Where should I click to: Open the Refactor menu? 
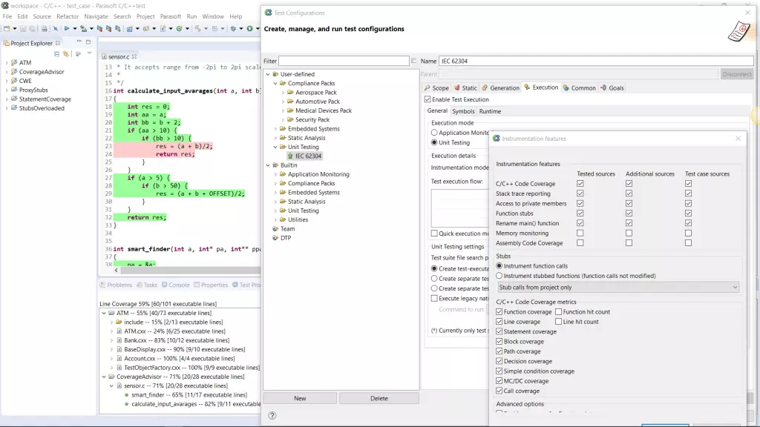point(68,16)
